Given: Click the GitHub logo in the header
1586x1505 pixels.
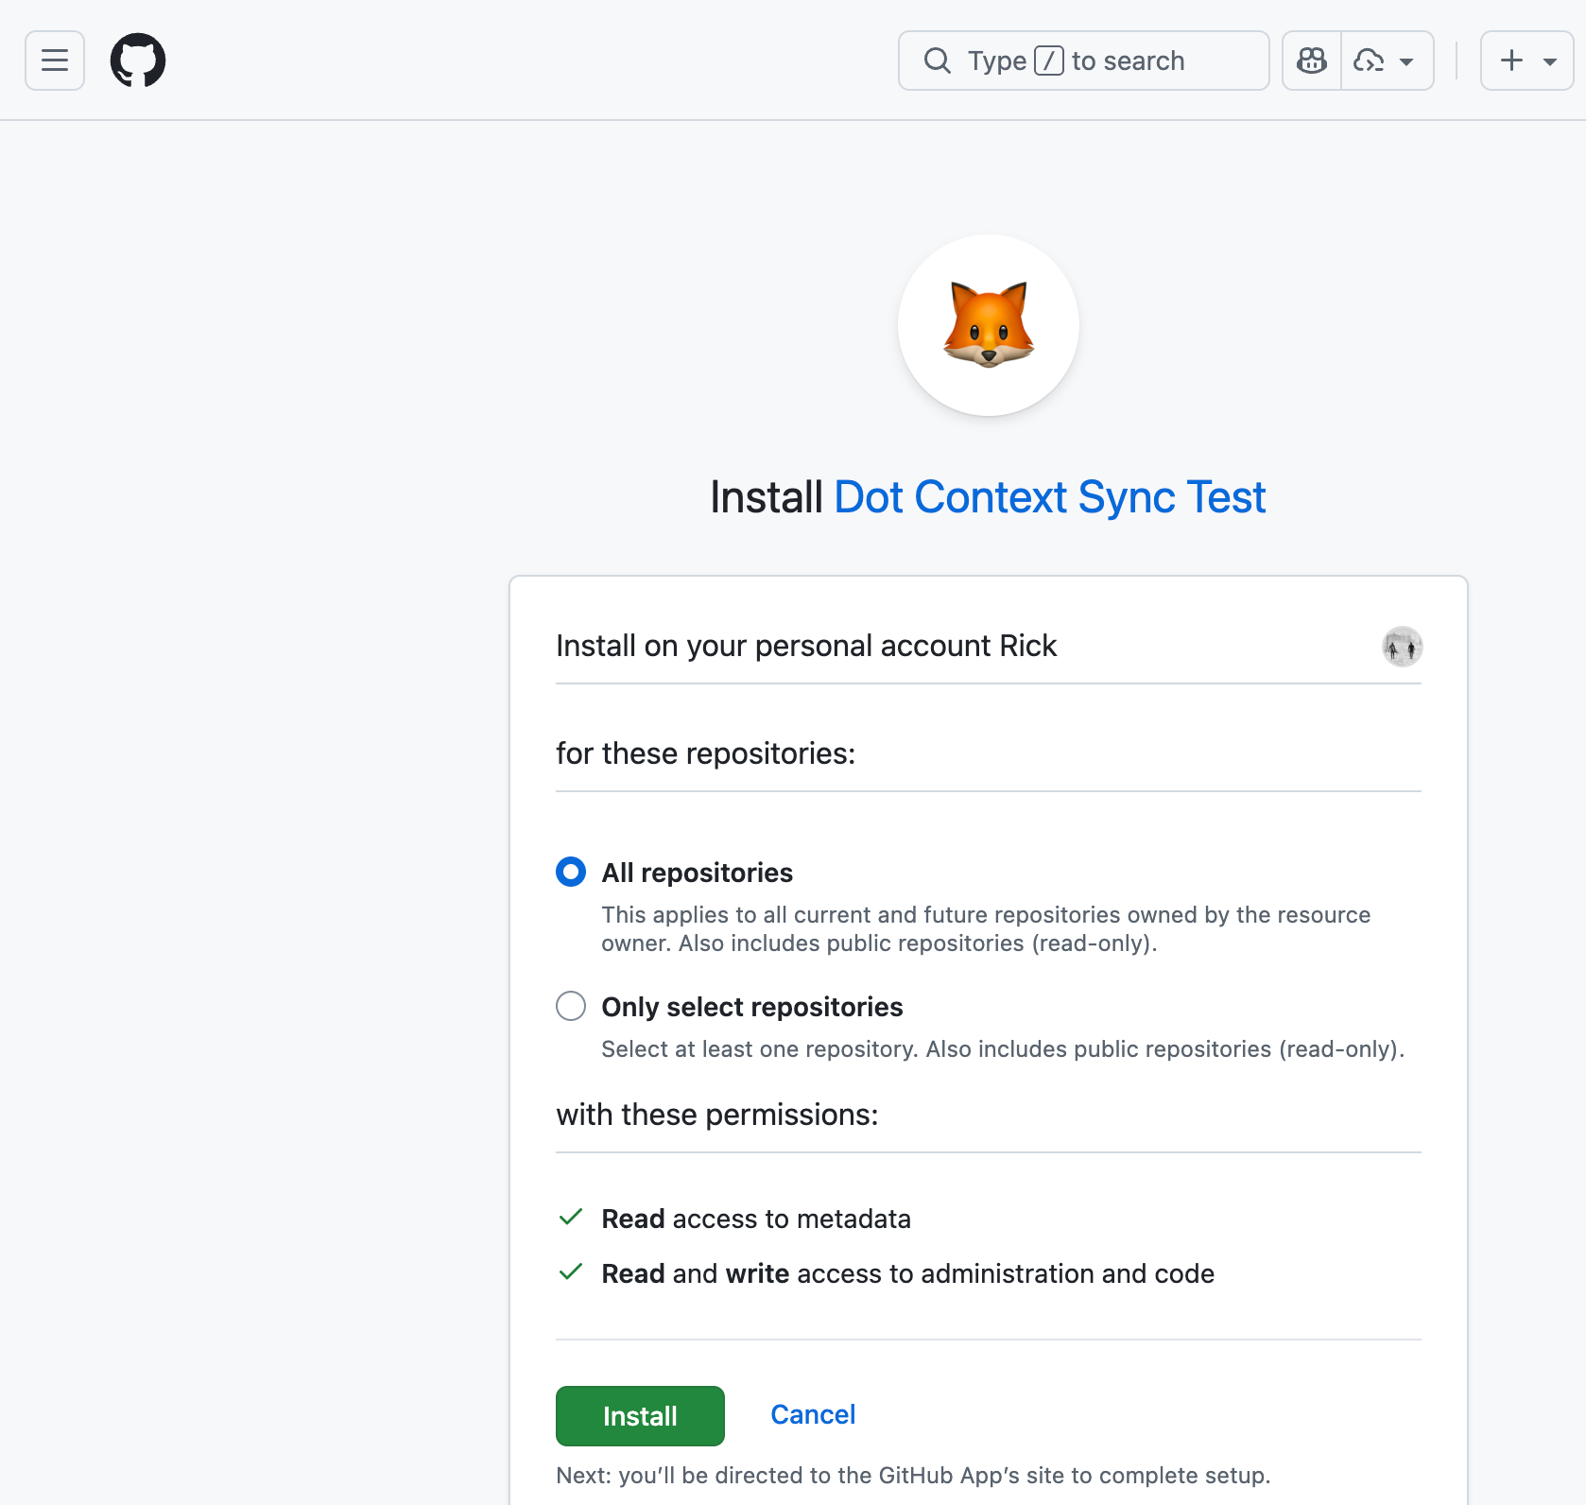Looking at the screenshot, I should [x=138, y=60].
